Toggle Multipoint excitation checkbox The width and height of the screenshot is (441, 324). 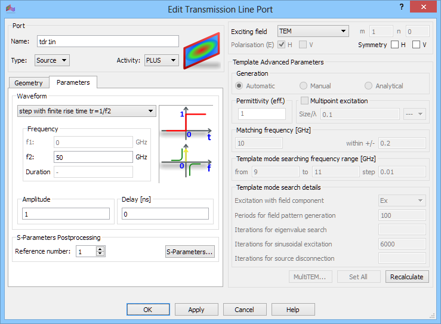pyautogui.click(x=305, y=101)
